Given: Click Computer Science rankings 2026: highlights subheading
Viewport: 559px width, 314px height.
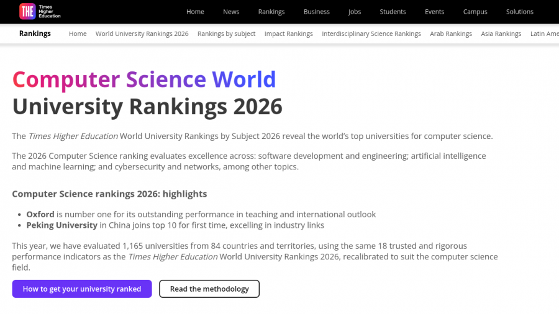Looking at the screenshot, I should 109,194.
